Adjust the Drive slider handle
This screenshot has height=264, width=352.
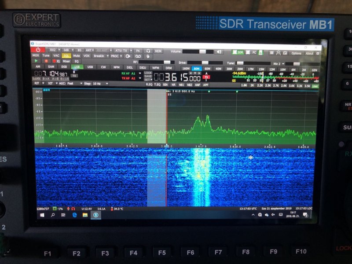point(205,62)
